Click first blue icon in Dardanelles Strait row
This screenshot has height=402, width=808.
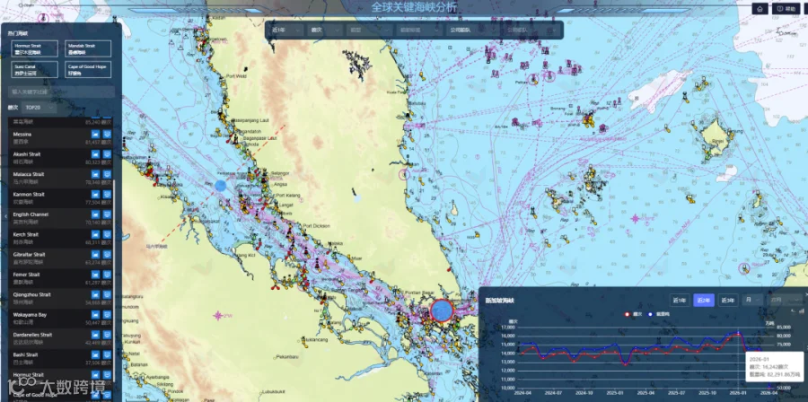coord(95,335)
